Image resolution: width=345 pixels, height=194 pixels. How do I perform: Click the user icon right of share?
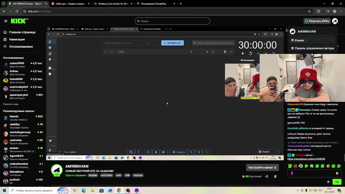tap(275, 176)
